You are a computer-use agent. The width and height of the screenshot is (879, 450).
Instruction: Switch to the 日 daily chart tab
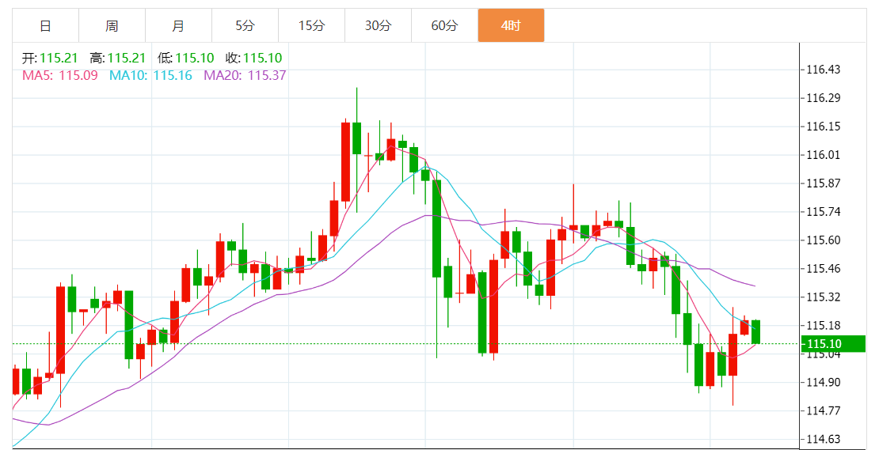point(45,26)
